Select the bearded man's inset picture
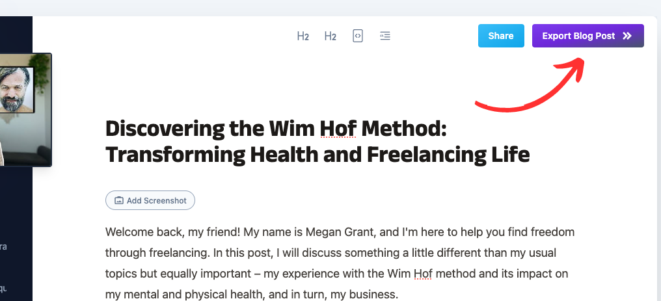The image size is (661, 301). click(x=16, y=90)
